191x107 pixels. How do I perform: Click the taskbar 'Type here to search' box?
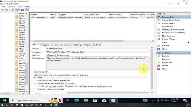(36, 100)
